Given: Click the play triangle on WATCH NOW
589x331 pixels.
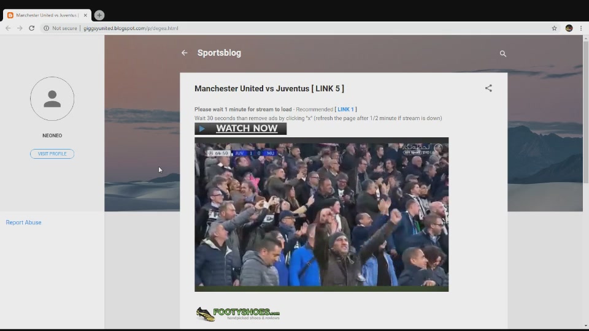Looking at the screenshot, I should click(x=202, y=129).
